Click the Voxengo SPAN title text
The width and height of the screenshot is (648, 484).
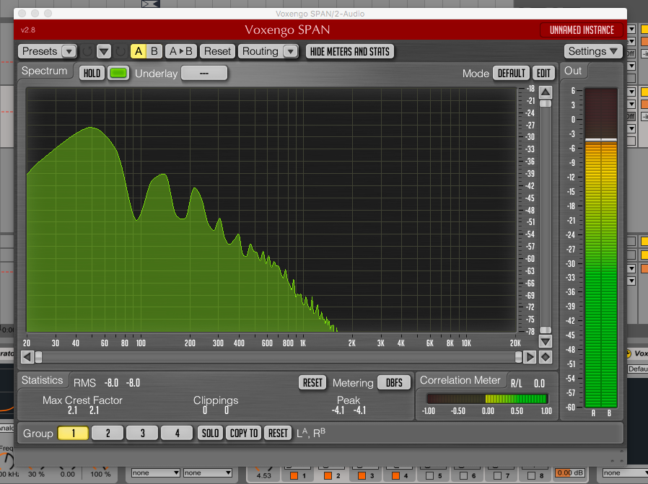(287, 30)
